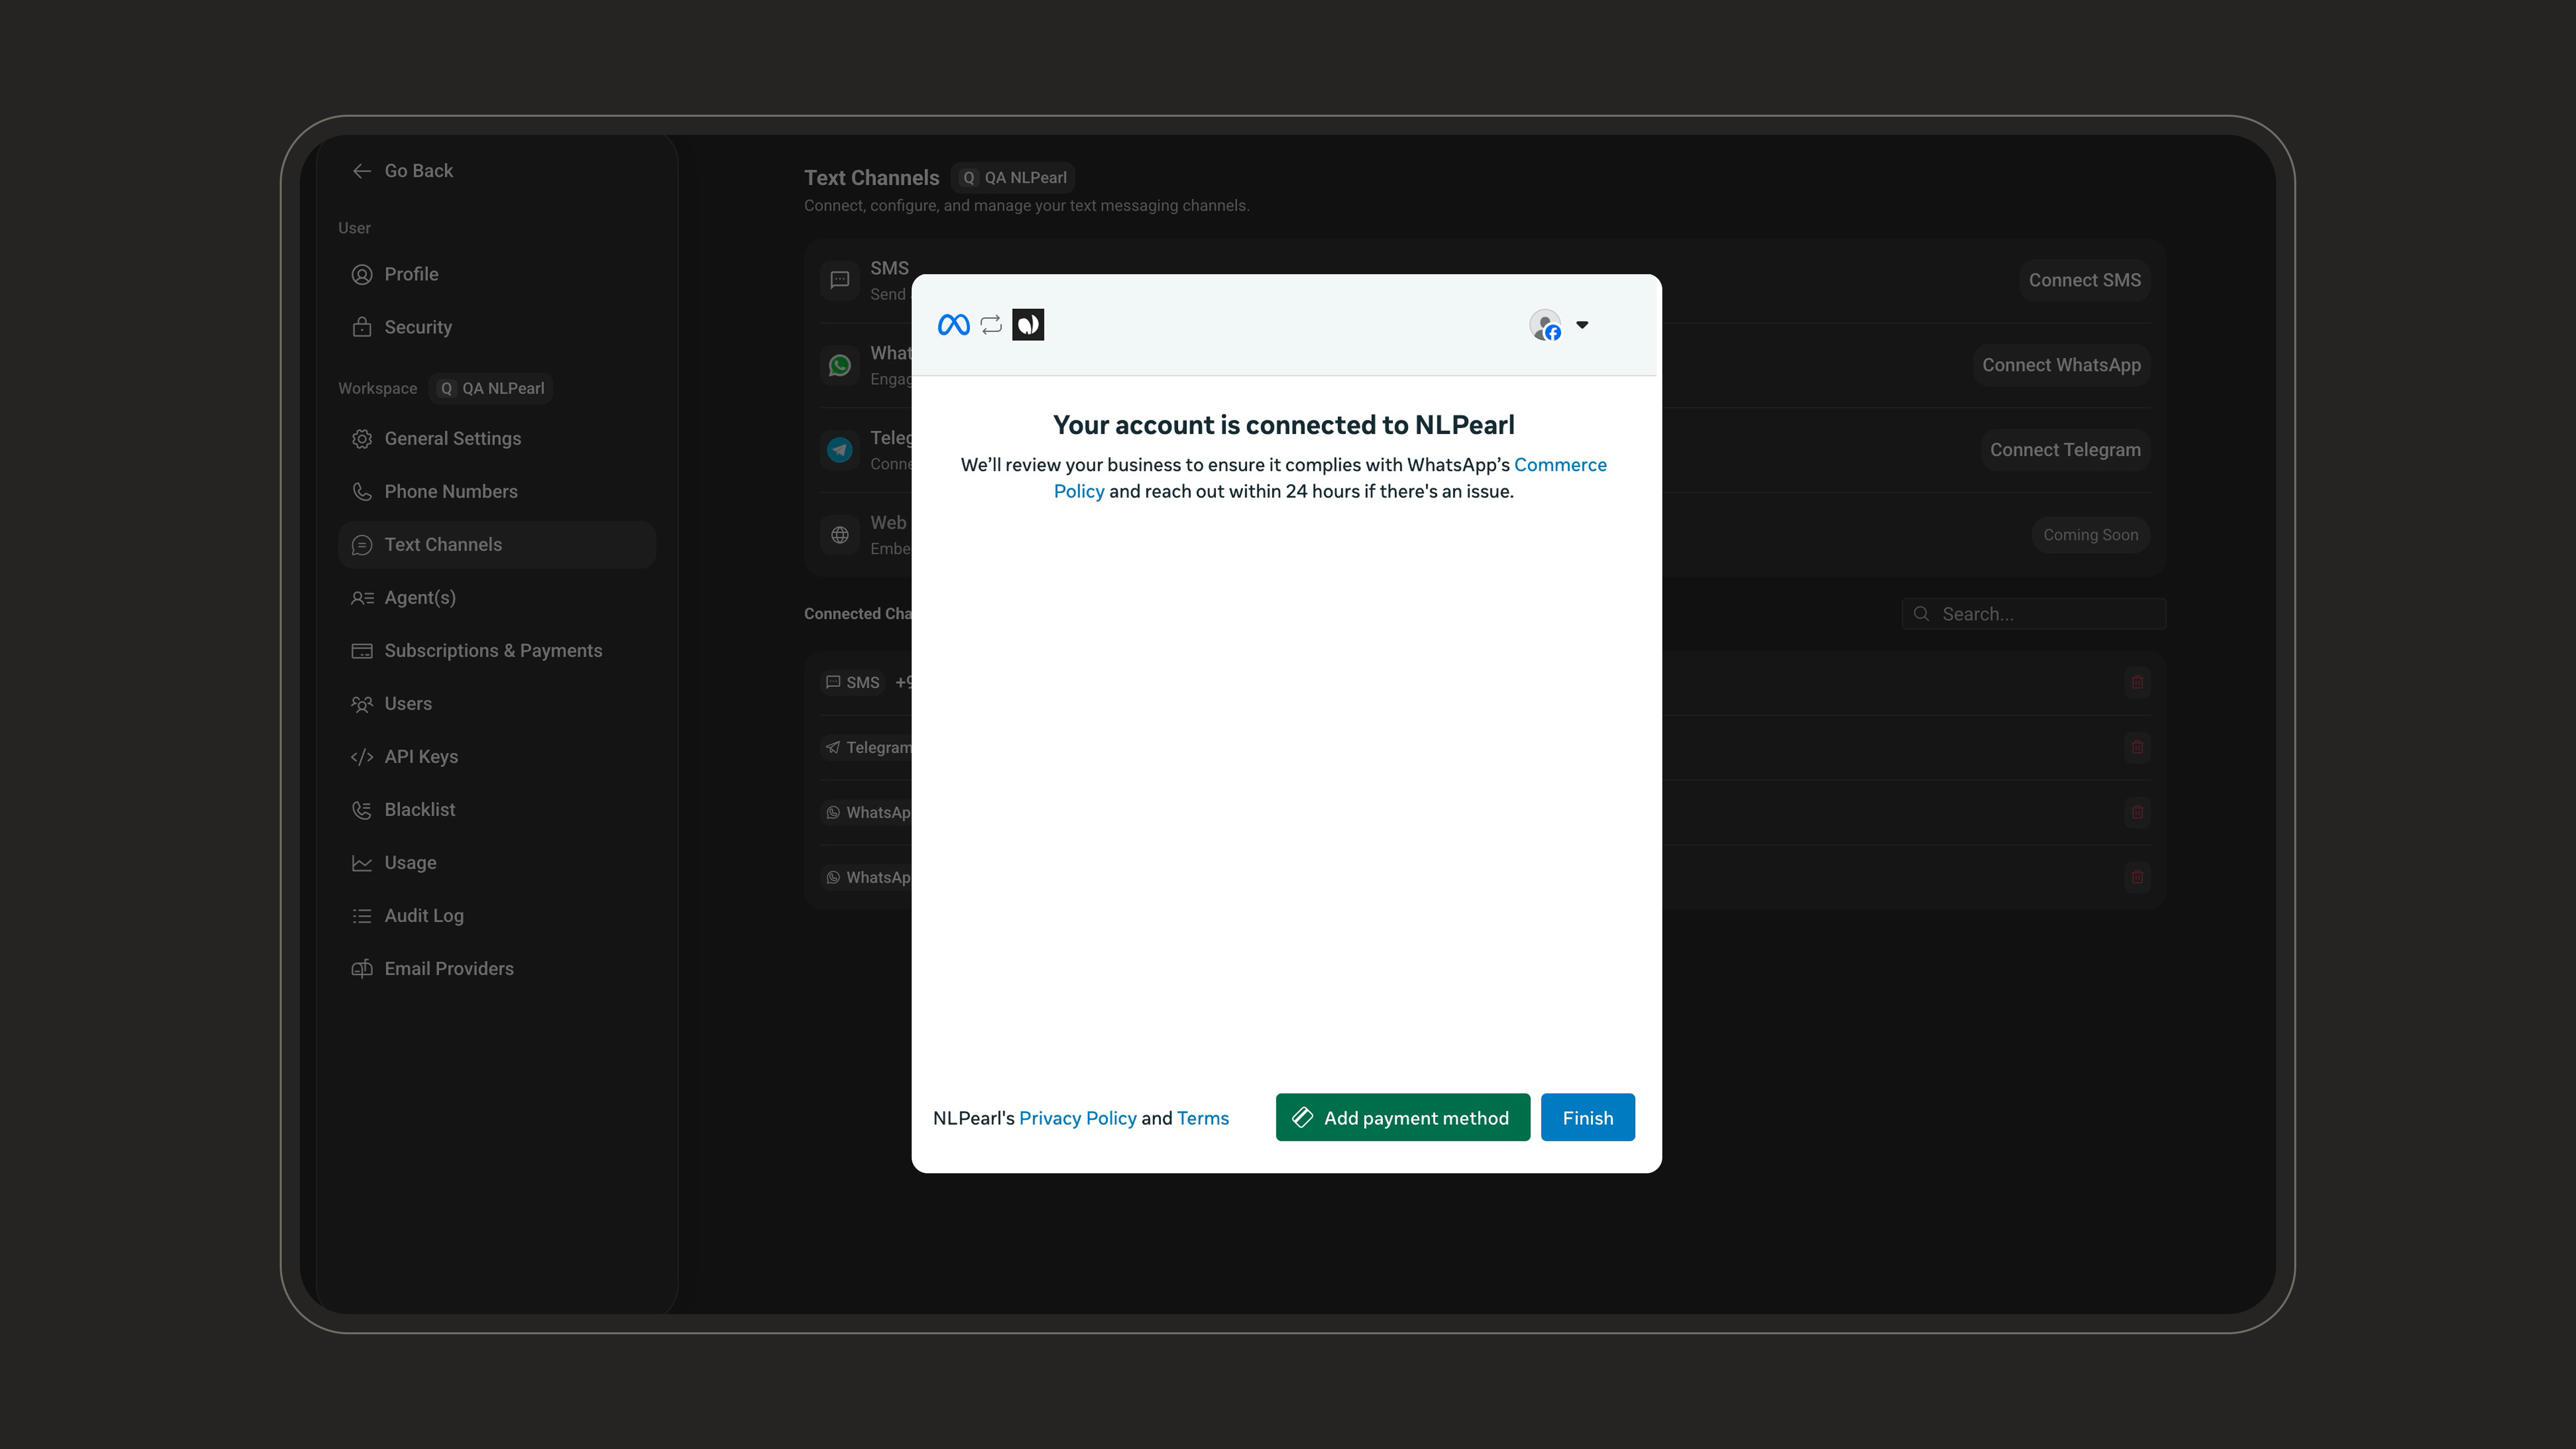Click the Email Providers mailbox icon
Viewport: 2576px width, 1449px height.
coord(362,968)
